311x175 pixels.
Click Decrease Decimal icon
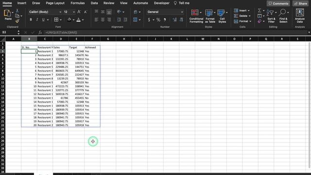click(181, 19)
